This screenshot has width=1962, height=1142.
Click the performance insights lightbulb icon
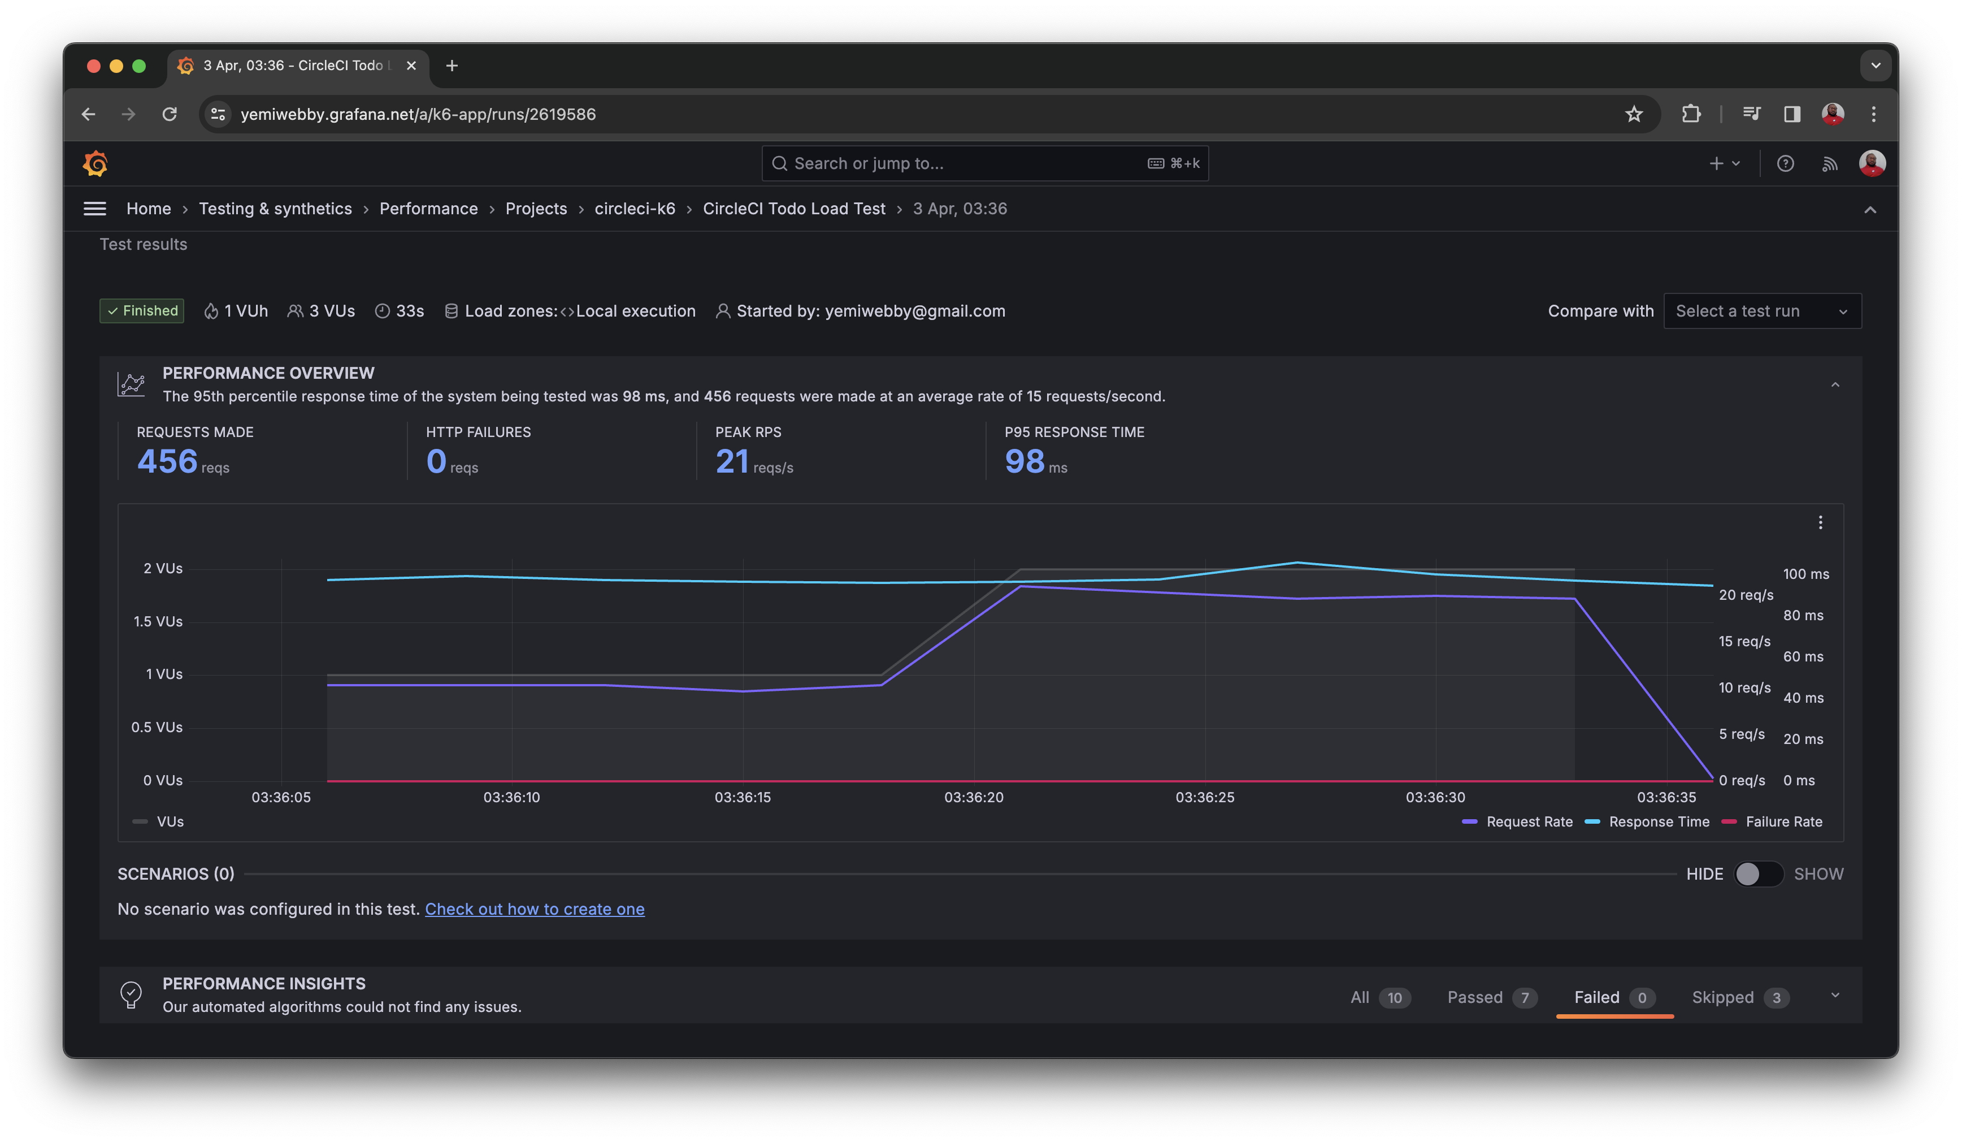(131, 994)
